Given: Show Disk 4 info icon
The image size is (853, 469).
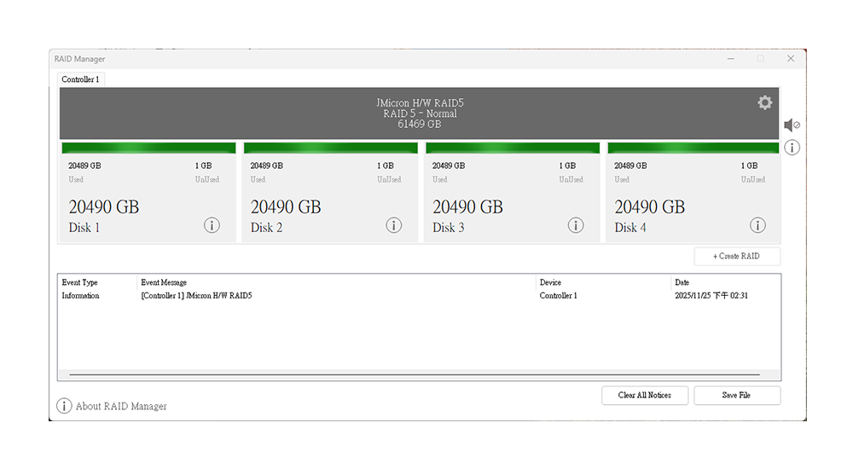Looking at the screenshot, I should [757, 225].
